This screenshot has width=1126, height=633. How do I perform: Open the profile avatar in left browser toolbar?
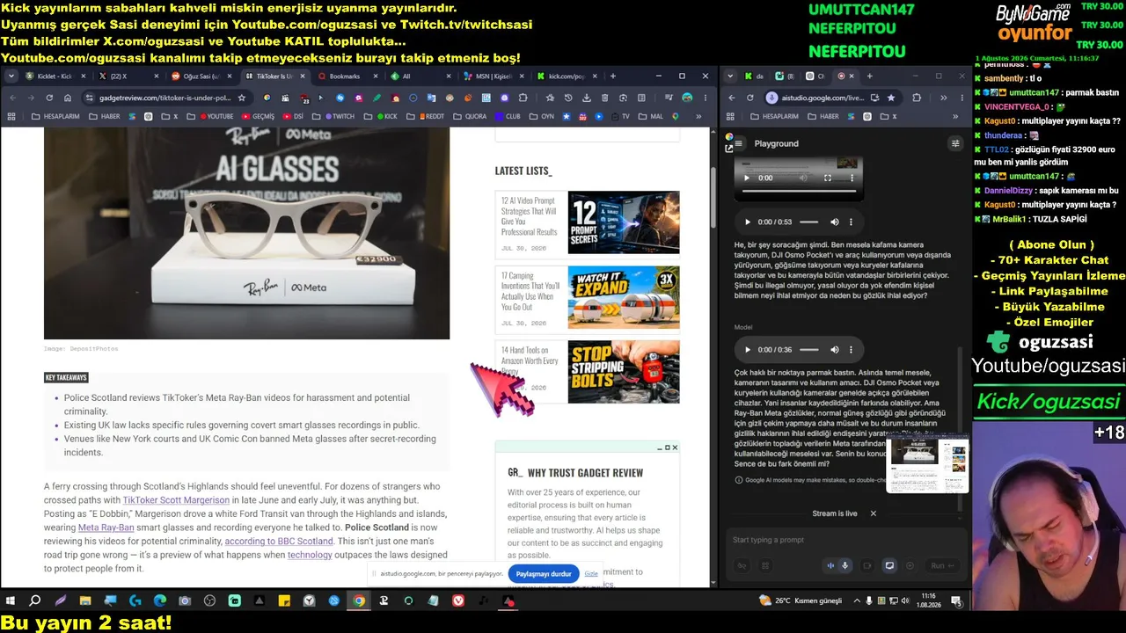pos(687,98)
